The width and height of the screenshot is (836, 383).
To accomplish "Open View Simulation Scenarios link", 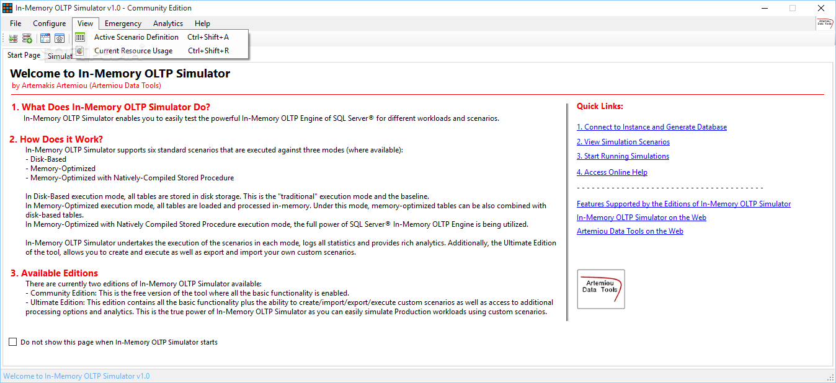I will [623, 142].
